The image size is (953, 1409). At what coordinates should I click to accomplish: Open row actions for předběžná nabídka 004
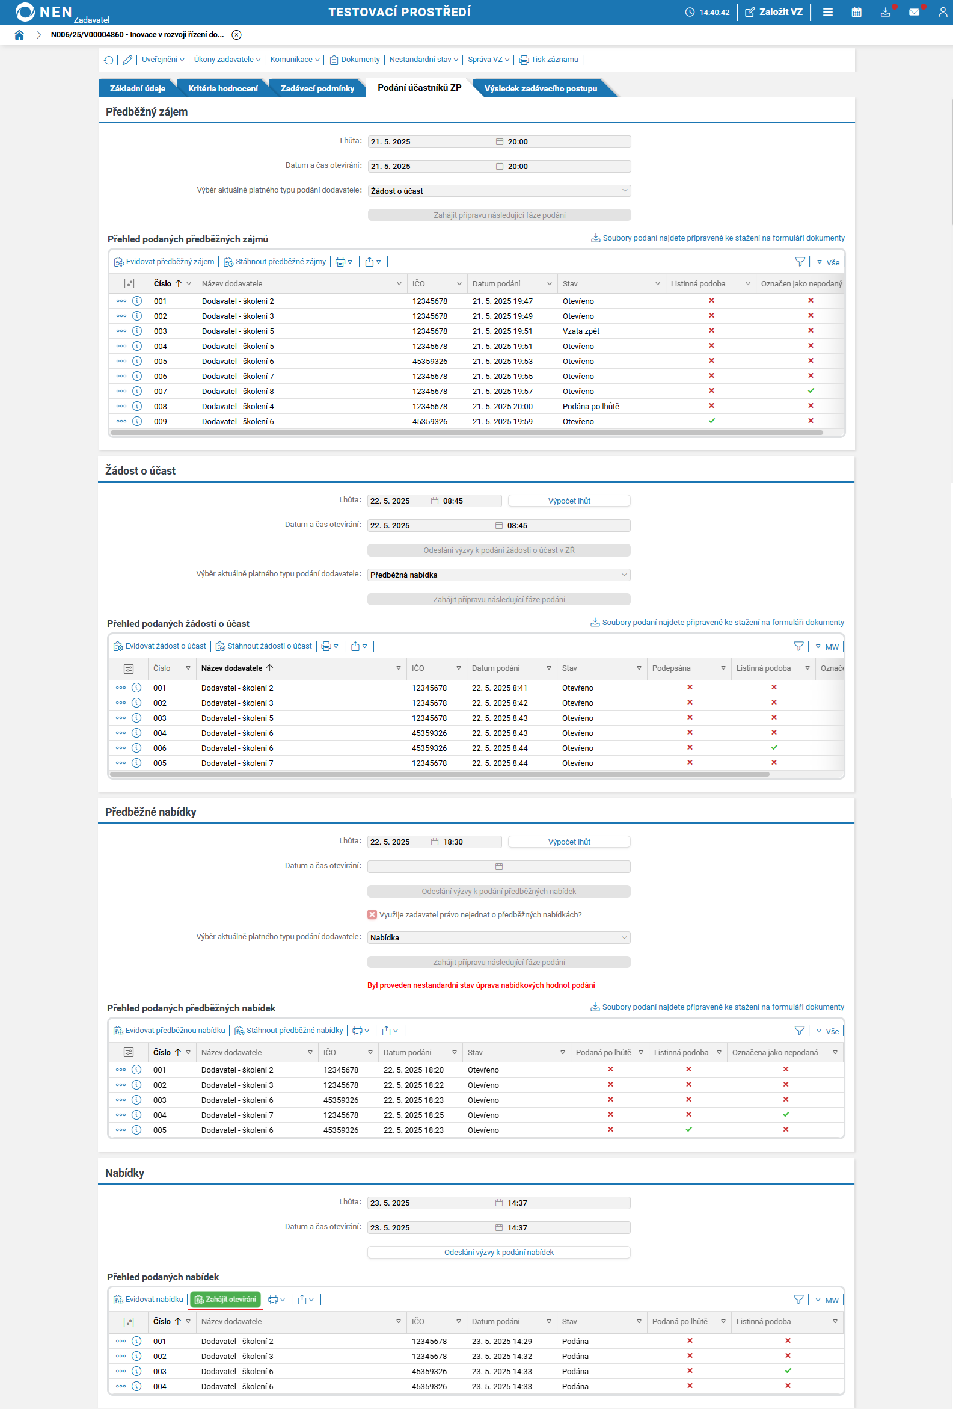coord(121,1115)
